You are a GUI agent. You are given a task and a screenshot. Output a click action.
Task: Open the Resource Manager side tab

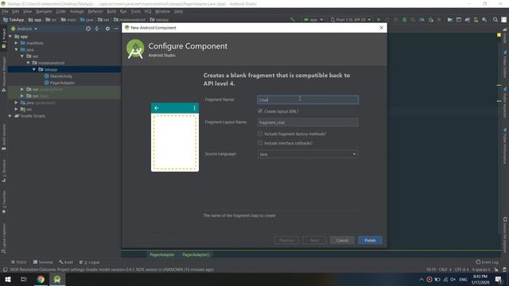click(x=3, y=74)
